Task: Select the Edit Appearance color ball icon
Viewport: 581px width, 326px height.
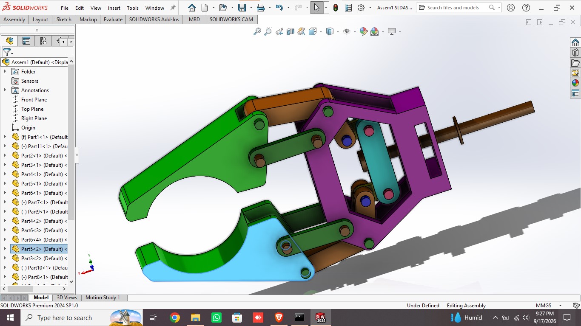Action: [x=363, y=31]
